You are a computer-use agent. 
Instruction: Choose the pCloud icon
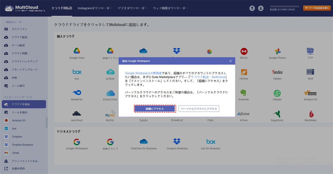point(110,72)
